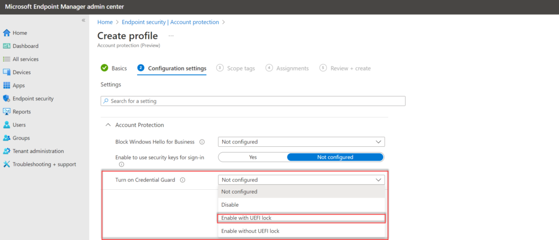Viewport: 559px width, 240px height.
Task: Click the Apps grid icon
Action: coord(7,86)
